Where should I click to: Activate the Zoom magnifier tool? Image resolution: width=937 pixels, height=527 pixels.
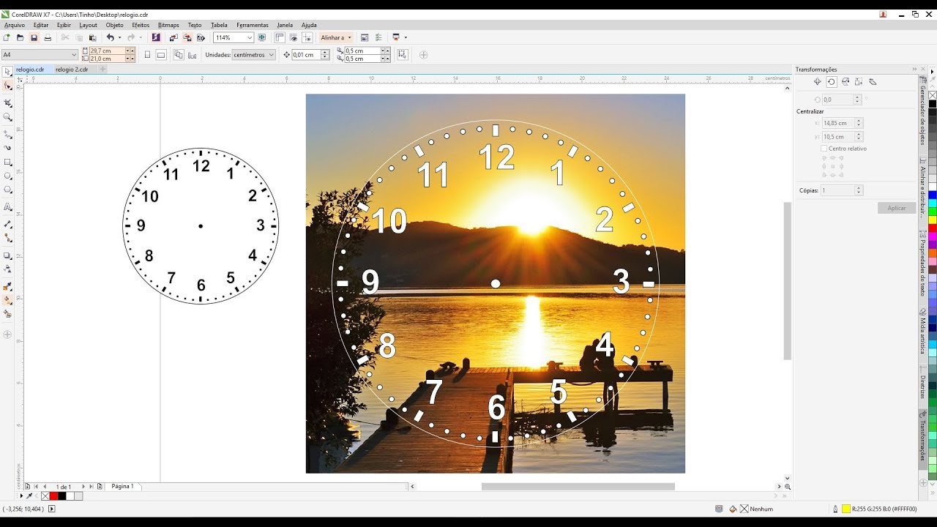coord(8,117)
